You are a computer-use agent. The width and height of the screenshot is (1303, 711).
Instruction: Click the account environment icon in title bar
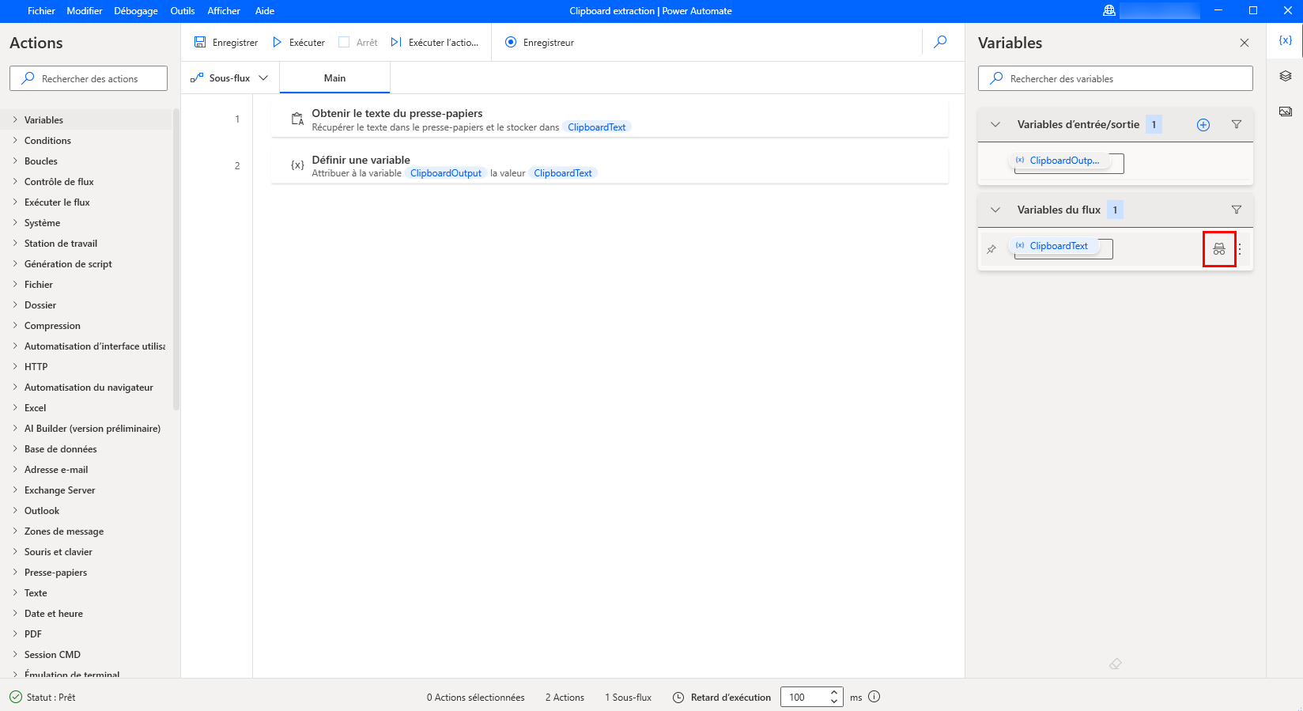[1109, 10]
